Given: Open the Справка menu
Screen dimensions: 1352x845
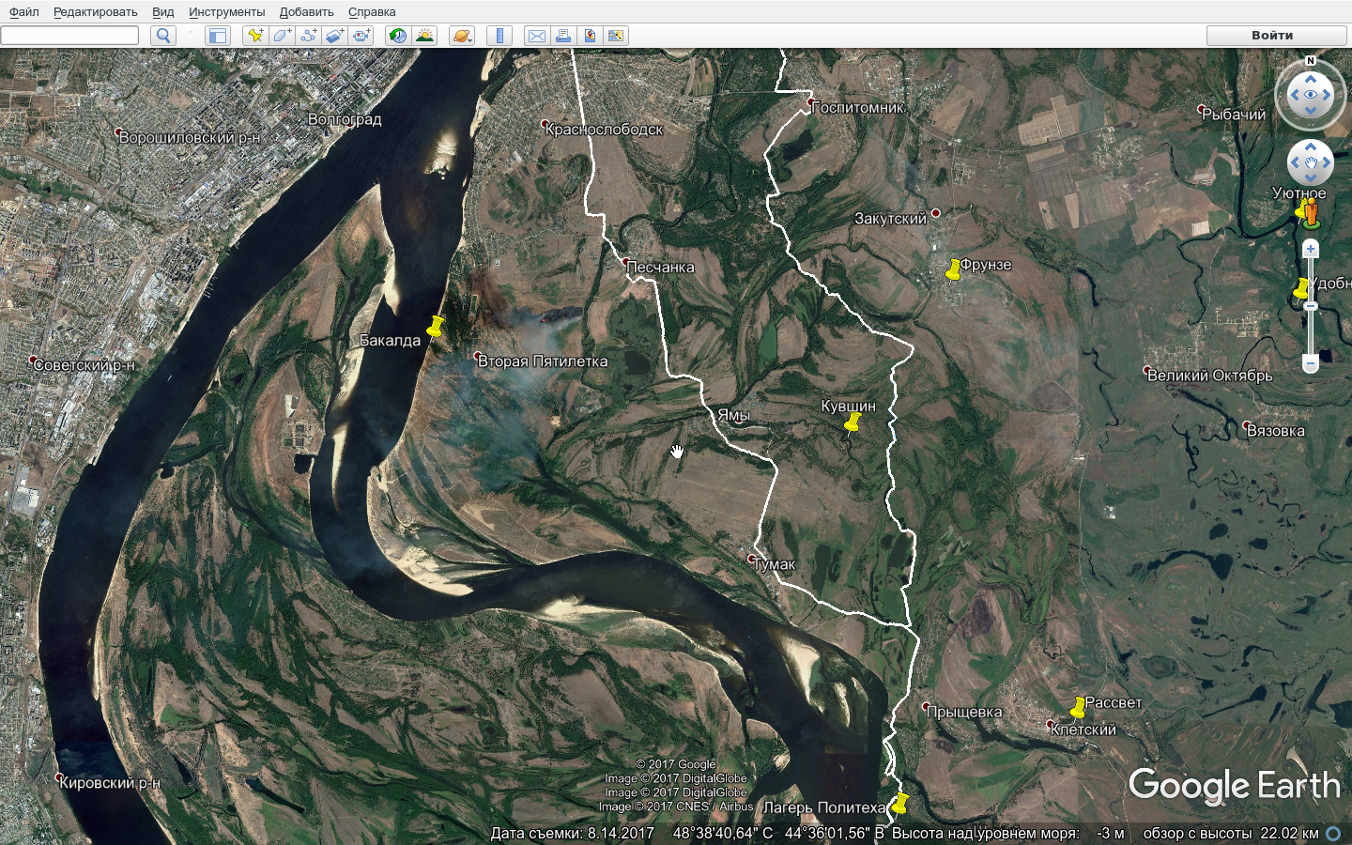Looking at the screenshot, I should tap(372, 12).
